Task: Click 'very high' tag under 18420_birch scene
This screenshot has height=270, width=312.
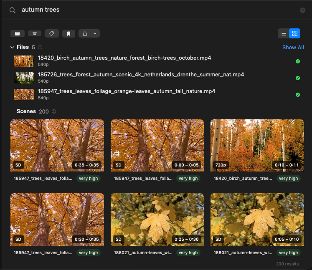Action: coord(288,178)
